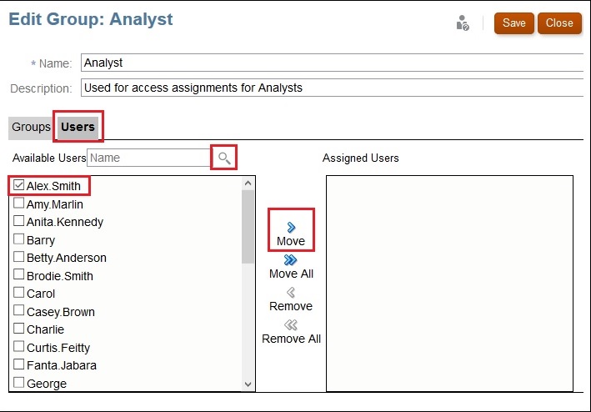Viewport: 591px width, 412px height.
Task: Click the user list scroll-up arrow
Action: point(248,183)
